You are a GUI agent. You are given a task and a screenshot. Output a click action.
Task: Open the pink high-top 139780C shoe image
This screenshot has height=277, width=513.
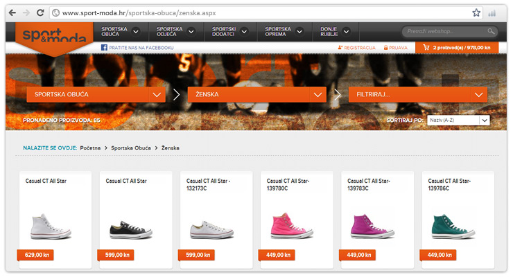click(291, 226)
